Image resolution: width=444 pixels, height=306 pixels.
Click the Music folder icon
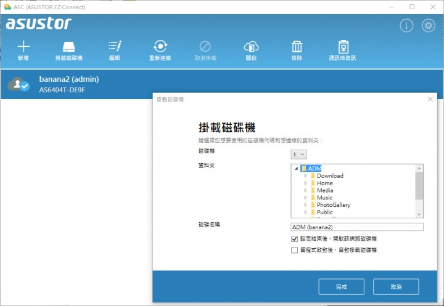313,198
